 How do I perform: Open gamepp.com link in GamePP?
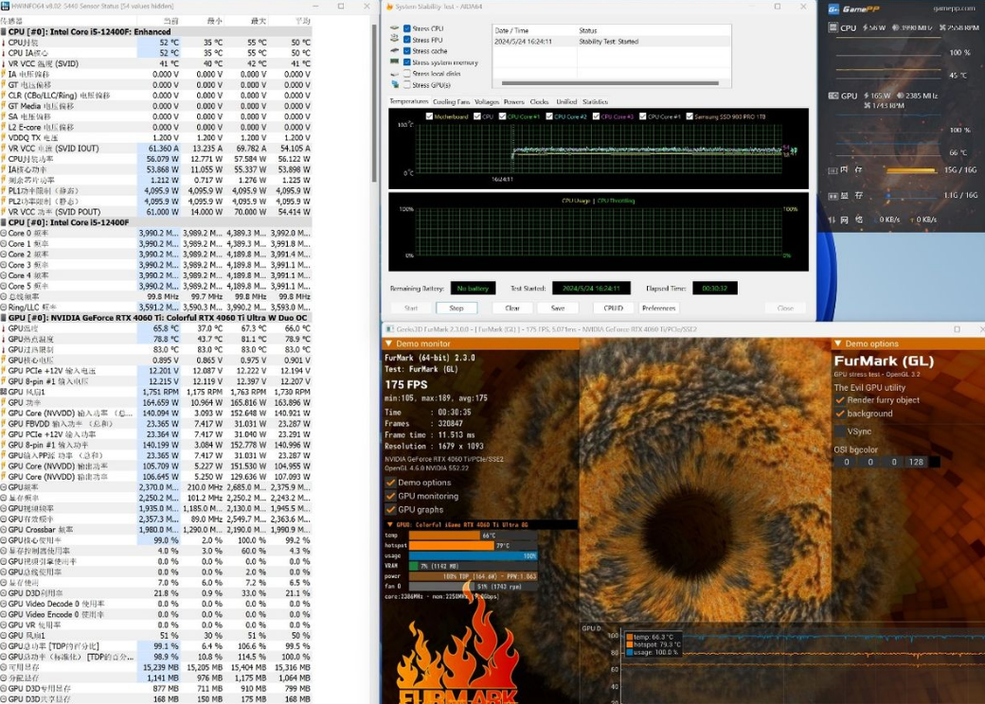[955, 9]
